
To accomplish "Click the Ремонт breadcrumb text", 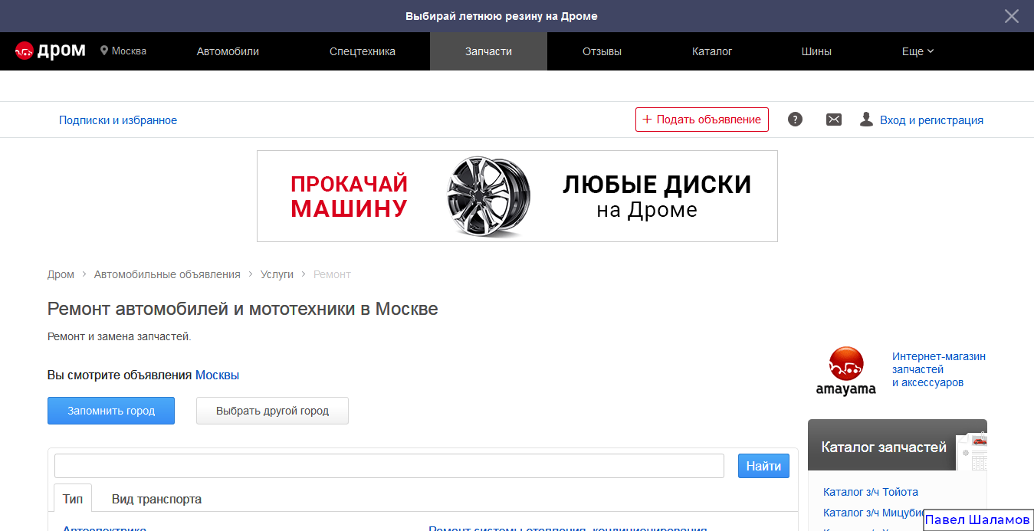I will (332, 274).
